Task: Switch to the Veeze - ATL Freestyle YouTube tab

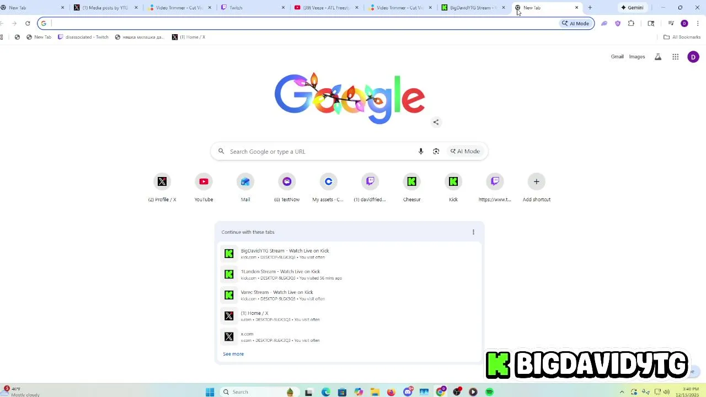Action: coord(327,8)
